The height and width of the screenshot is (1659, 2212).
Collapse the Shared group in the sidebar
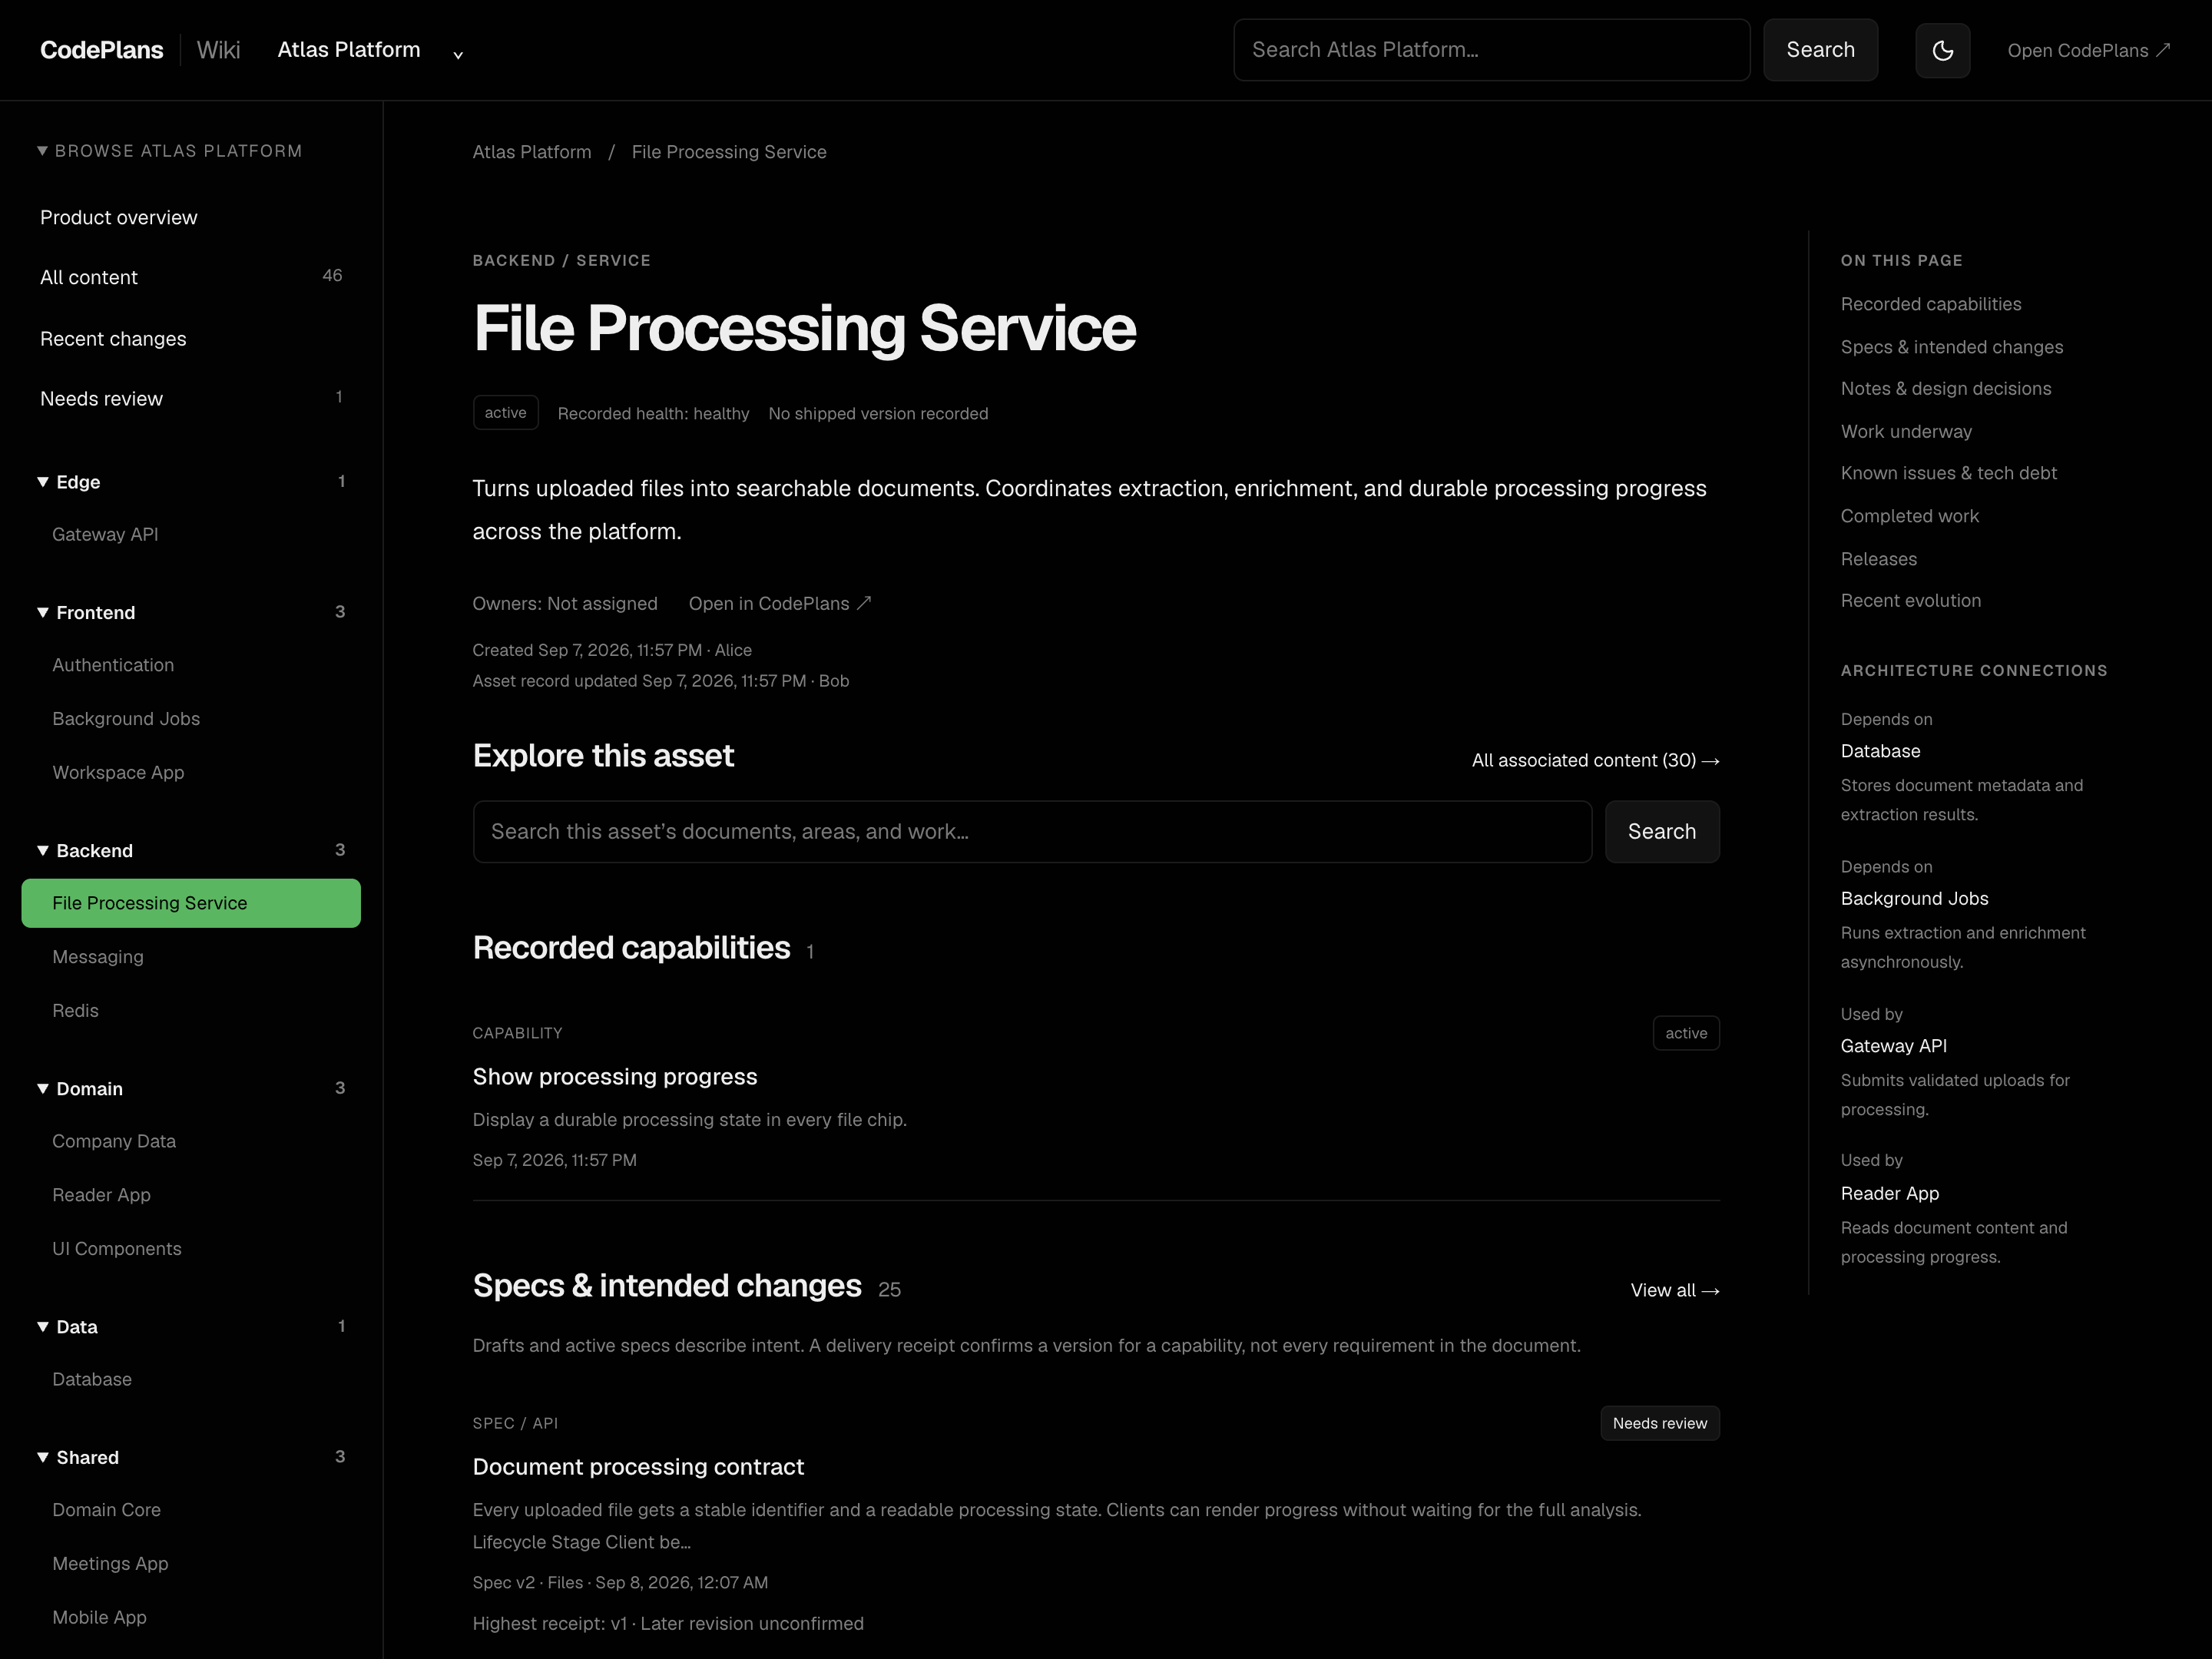click(x=190, y=1457)
